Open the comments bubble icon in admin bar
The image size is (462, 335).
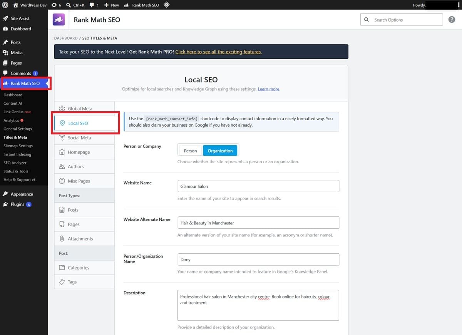click(94, 5)
